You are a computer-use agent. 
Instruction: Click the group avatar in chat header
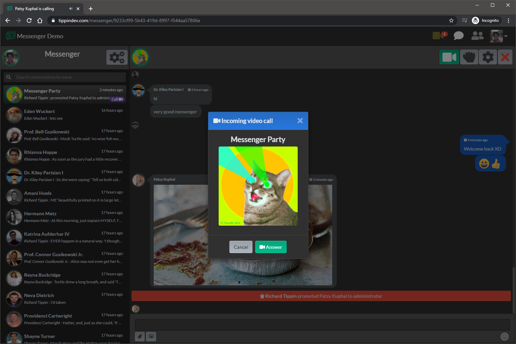pyautogui.click(x=140, y=57)
